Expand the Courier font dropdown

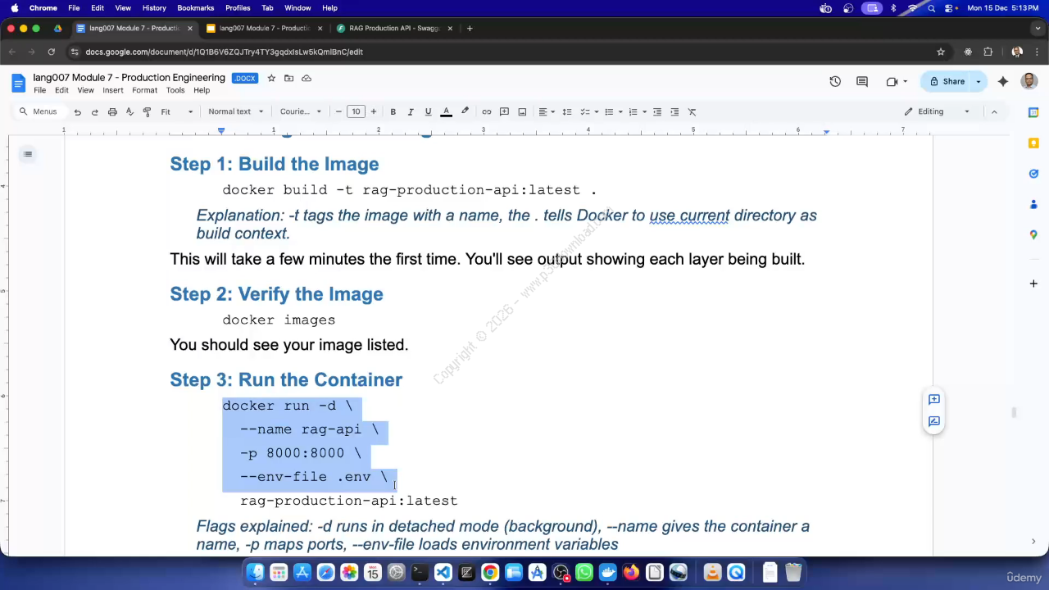pyautogui.click(x=300, y=111)
